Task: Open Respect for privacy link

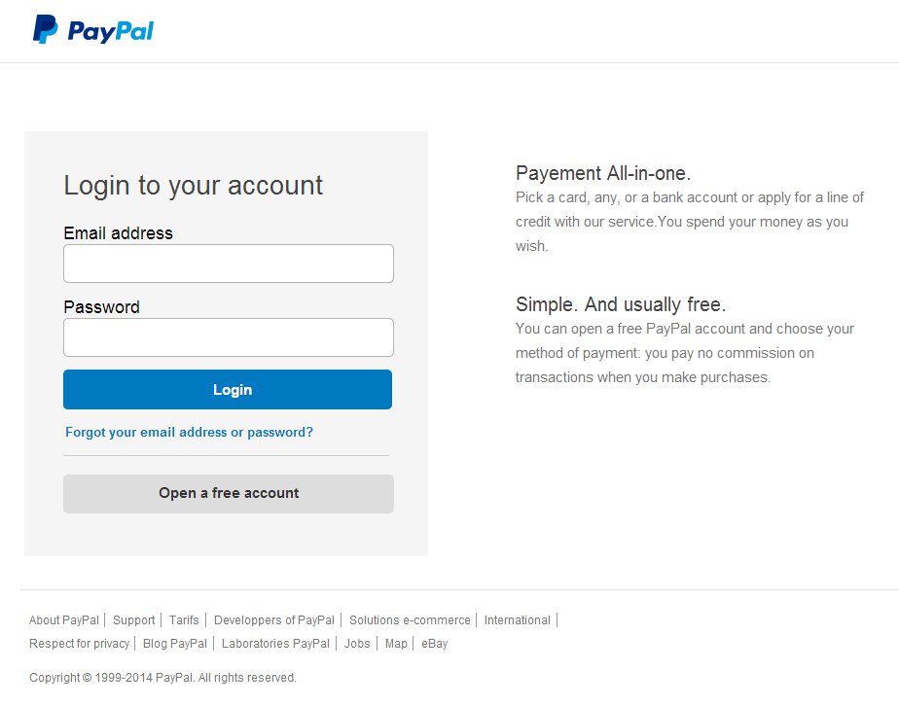Action: [79, 644]
